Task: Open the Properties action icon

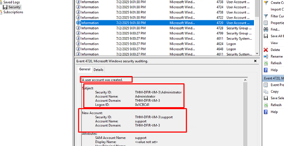Action: pos(266,23)
